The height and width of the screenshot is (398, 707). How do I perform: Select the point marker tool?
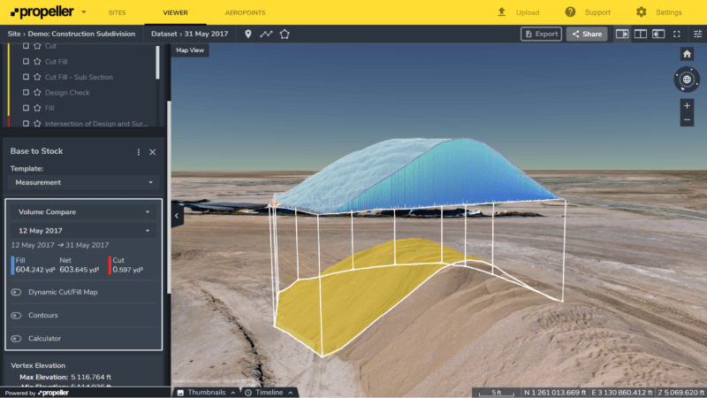point(248,34)
